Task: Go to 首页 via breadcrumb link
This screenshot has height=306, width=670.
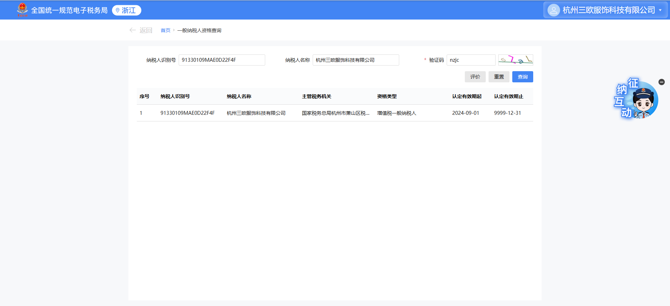Action: coord(165,30)
